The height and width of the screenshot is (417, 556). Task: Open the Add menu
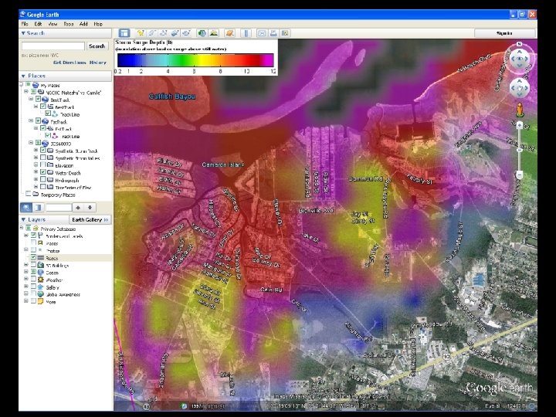83,24
